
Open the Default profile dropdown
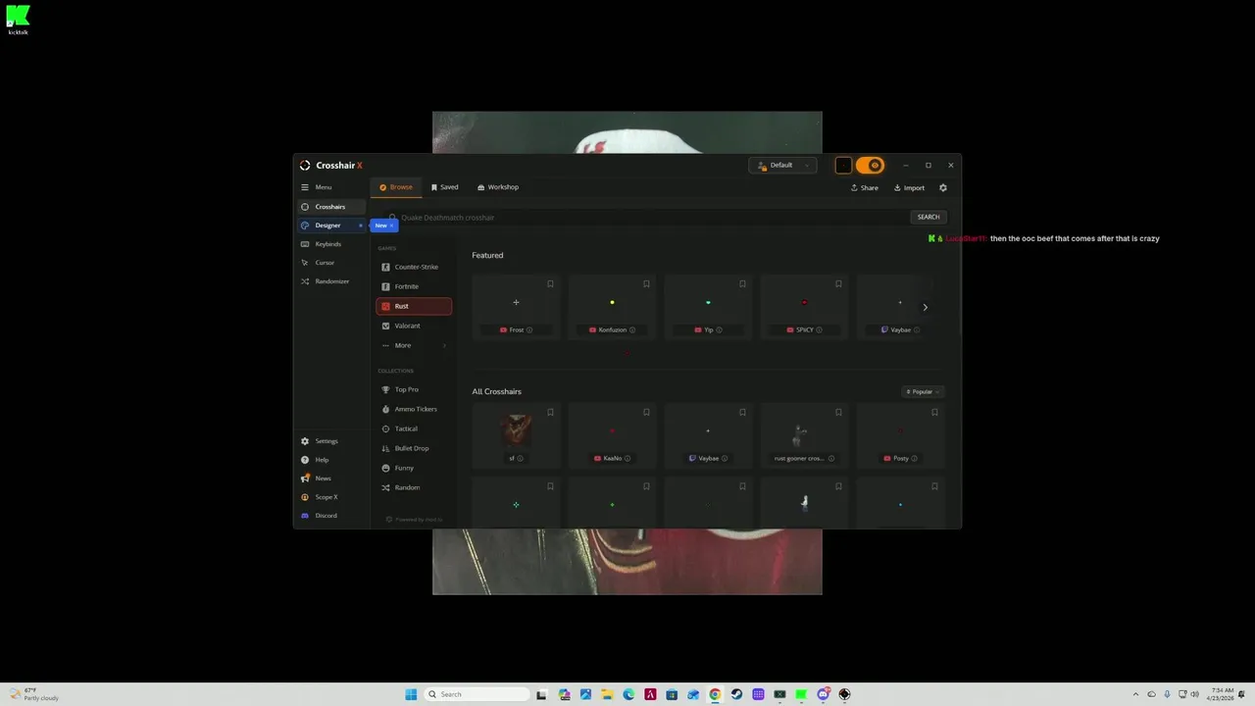(782, 166)
